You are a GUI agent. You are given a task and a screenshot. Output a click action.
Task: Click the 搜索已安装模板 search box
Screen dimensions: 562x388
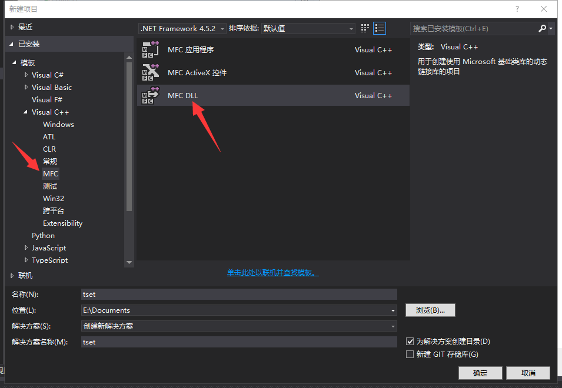click(474, 29)
